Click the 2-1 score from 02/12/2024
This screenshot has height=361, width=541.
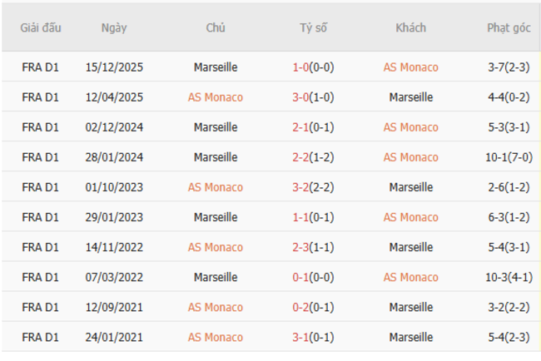coord(300,127)
